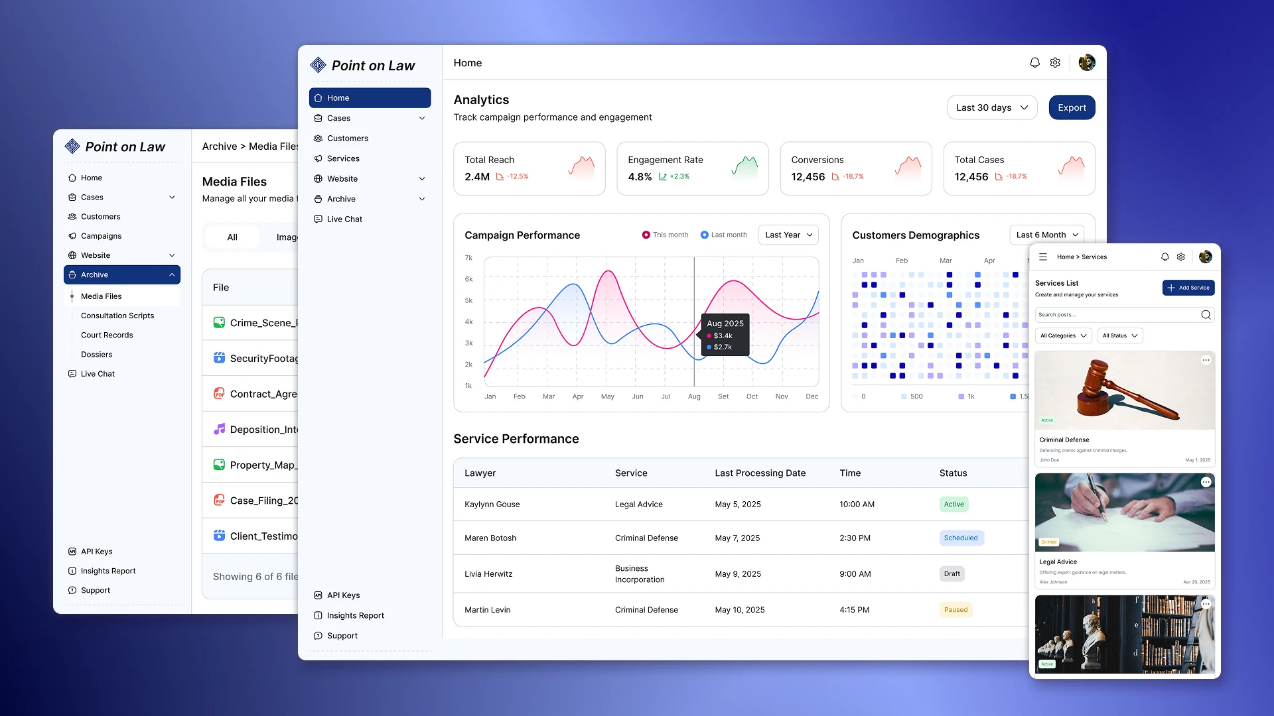Click the notification bell in the header
This screenshot has height=716, width=1274.
[x=1034, y=62]
